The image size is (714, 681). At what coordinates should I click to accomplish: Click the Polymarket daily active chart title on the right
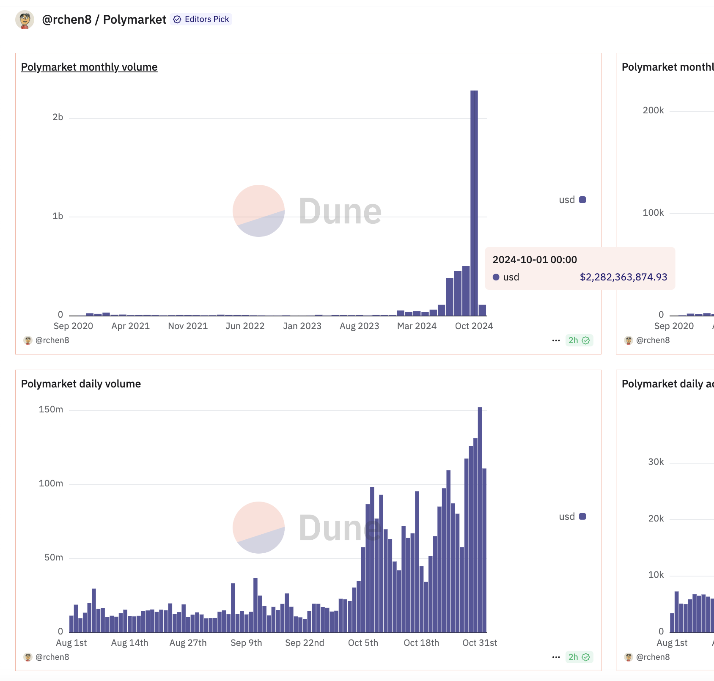click(667, 384)
